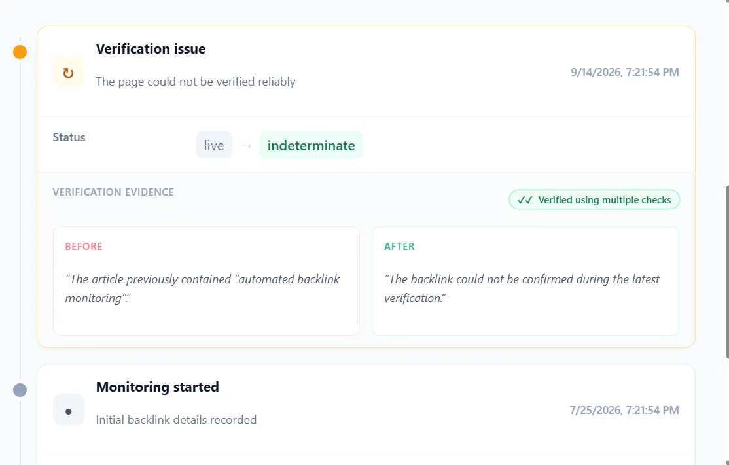729x465 pixels.
Task: Click 'Initial backlink details recorded' text
Action: tap(176, 420)
